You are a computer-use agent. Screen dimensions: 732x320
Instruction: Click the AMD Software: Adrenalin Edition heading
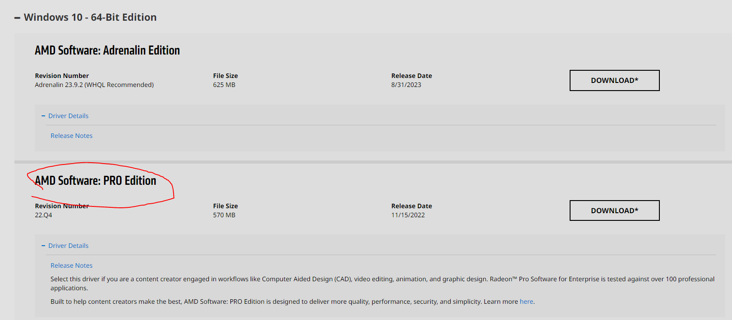pos(107,50)
